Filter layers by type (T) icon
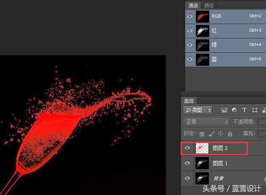The image size is (266, 195). 244,110
